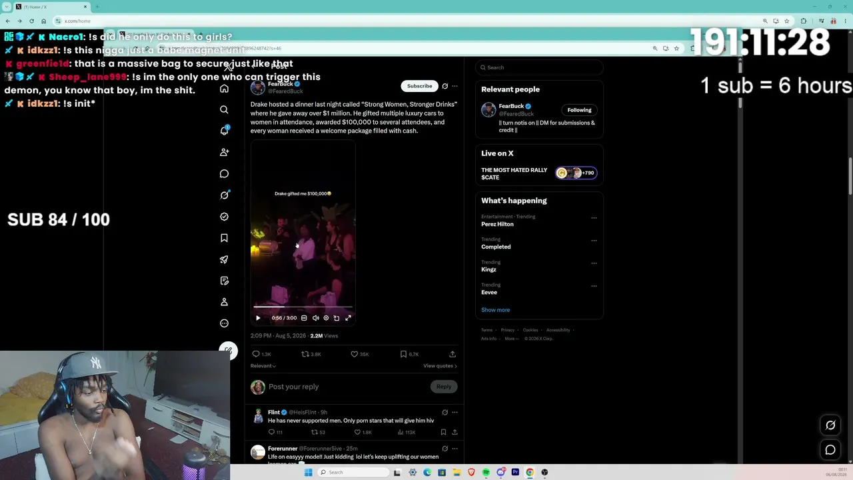Open Notifications bell in X sidebar
This screenshot has width=853, height=480.
coord(224,131)
